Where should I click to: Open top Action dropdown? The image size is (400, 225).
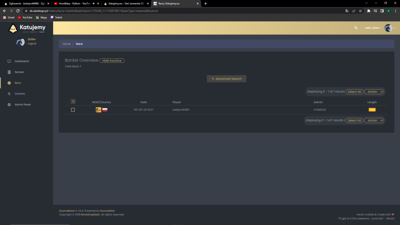click(x=374, y=92)
